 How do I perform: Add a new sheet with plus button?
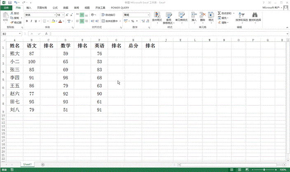43,165
